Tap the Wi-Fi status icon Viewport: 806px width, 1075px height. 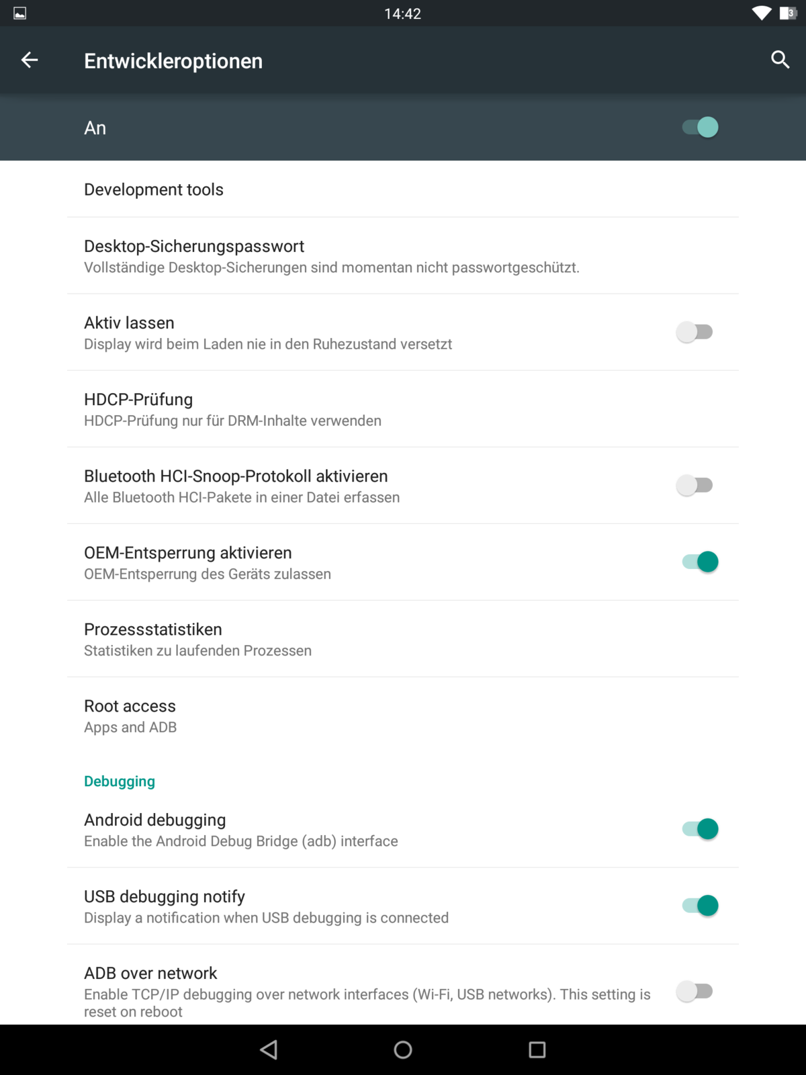[x=762, y=13]
